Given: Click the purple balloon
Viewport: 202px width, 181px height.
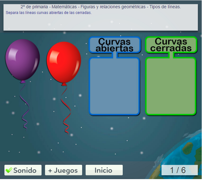Looking at the screenshot, I should tap(23, 59).
